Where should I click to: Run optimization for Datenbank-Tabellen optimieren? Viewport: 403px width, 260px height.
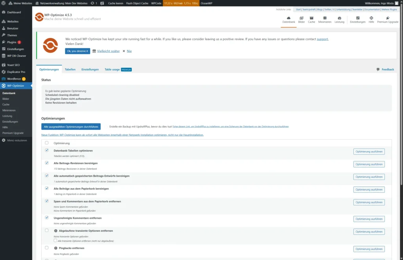pos(369,151)
